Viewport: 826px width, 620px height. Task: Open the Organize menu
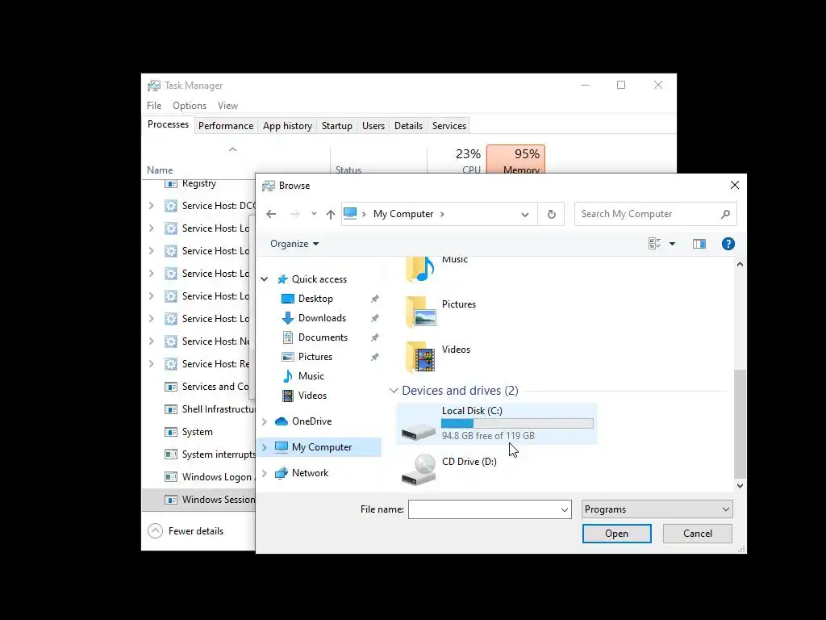click(294, 244)
